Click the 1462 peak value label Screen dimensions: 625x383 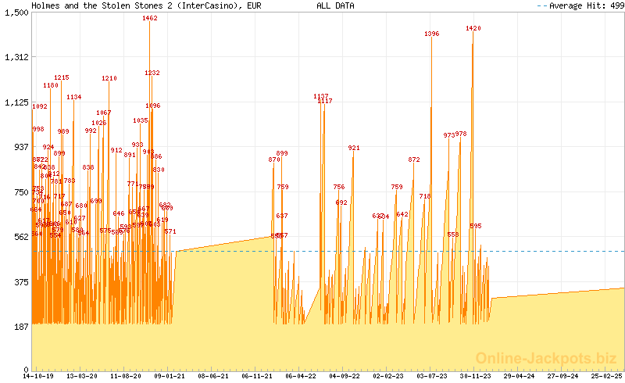(x=150, y=18)
